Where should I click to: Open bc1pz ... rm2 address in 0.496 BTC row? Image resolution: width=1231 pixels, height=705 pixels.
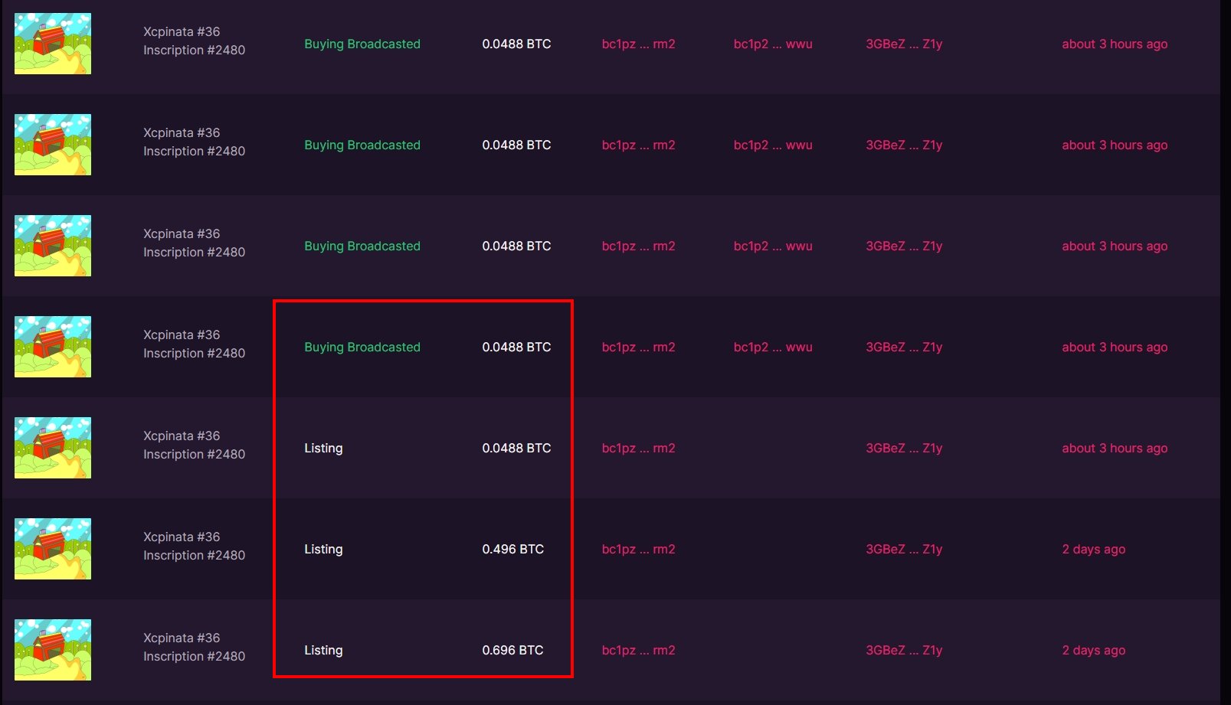[638, 549]
